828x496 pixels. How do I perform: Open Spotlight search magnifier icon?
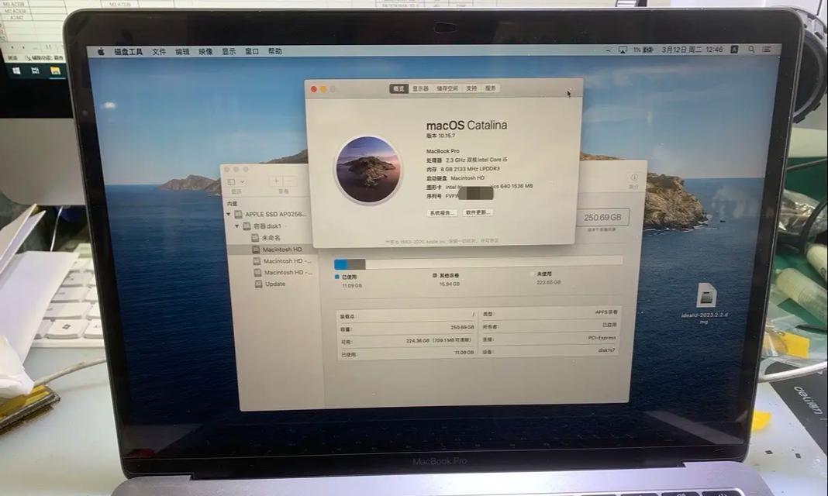coord(751,50)
